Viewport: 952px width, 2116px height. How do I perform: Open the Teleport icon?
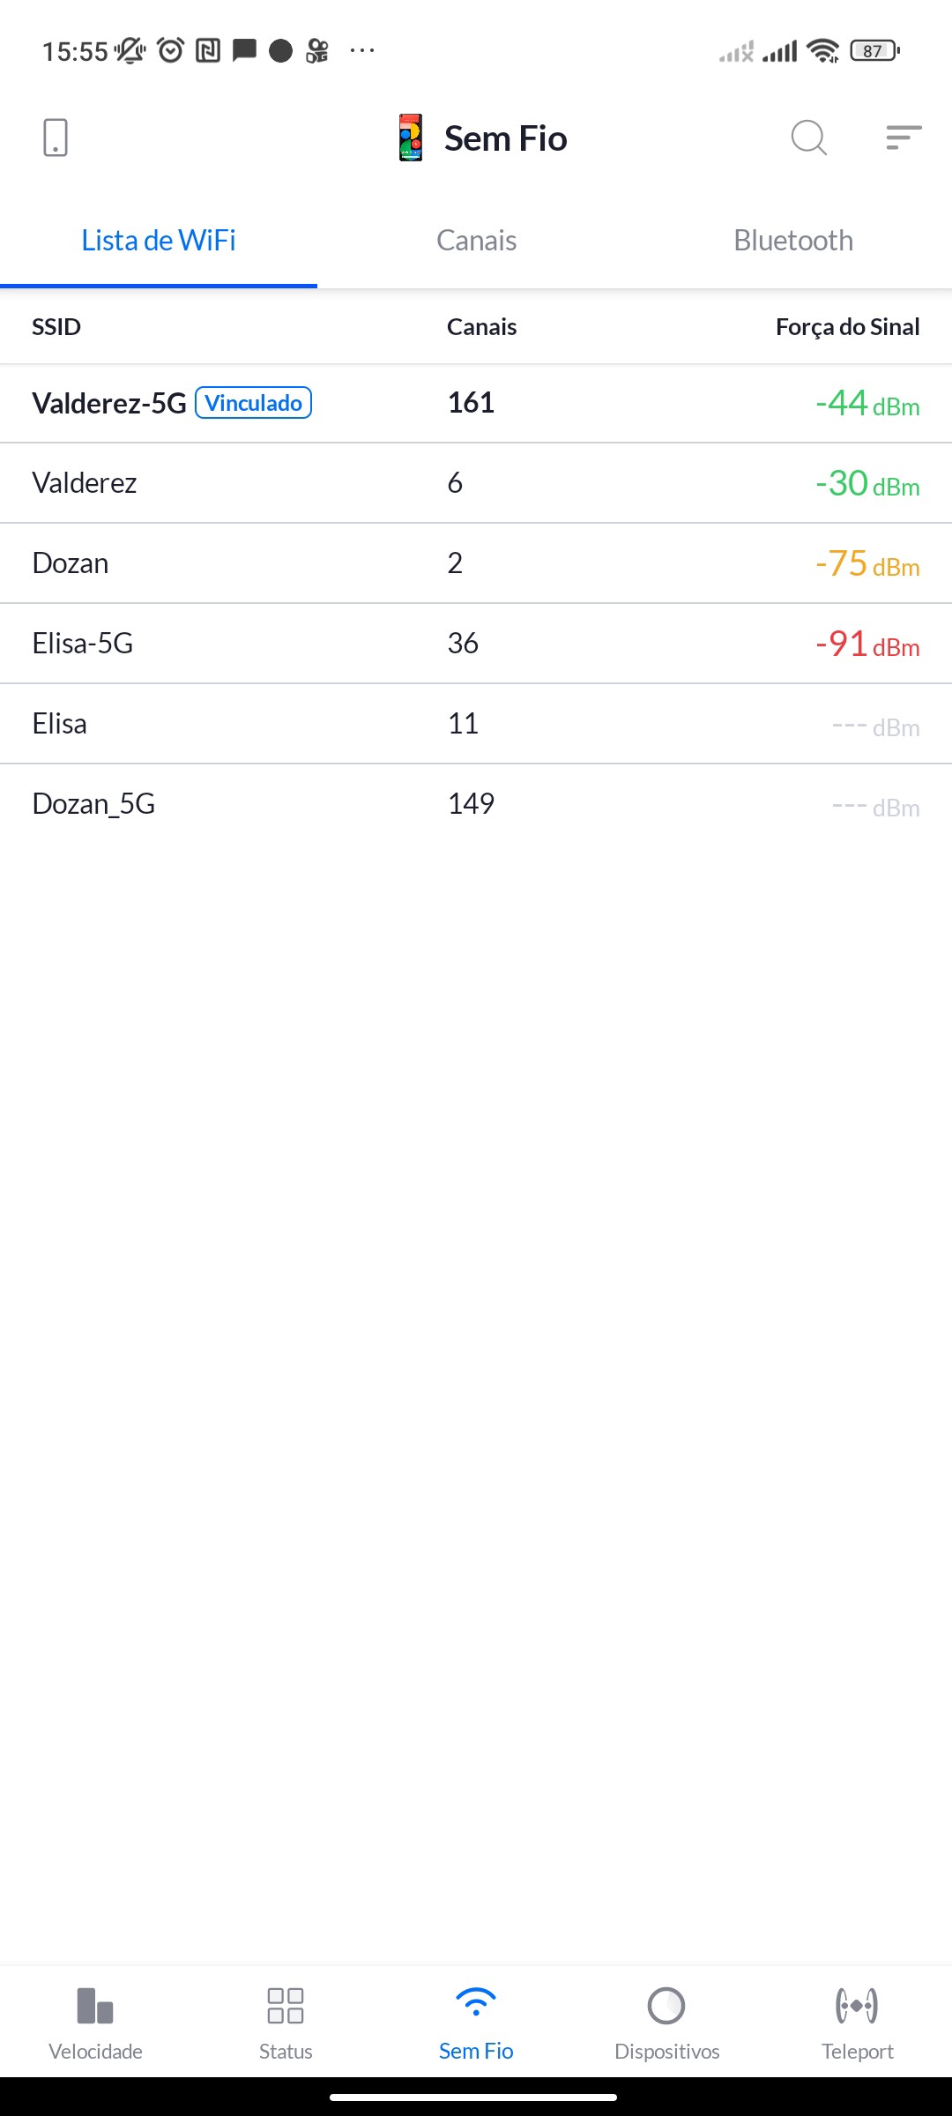[857, 2006]
